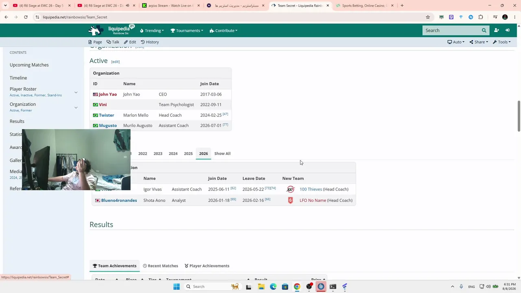Image resolution: width=521 pixels, height=293 pixels.
Task: Open the Trending dropdown menu
Action: pos(152,31)
